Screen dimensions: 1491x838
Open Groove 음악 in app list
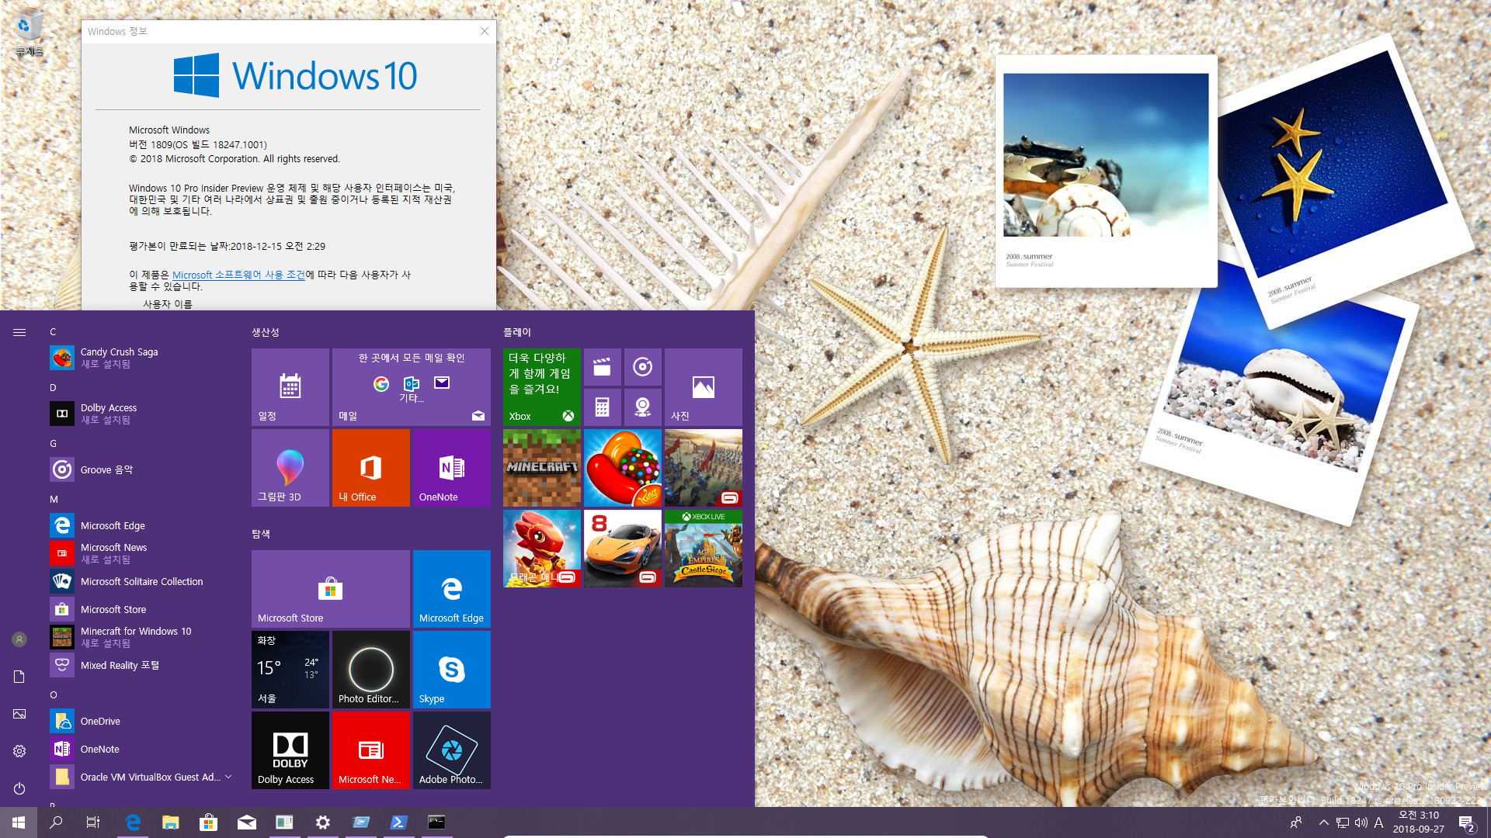141,469
